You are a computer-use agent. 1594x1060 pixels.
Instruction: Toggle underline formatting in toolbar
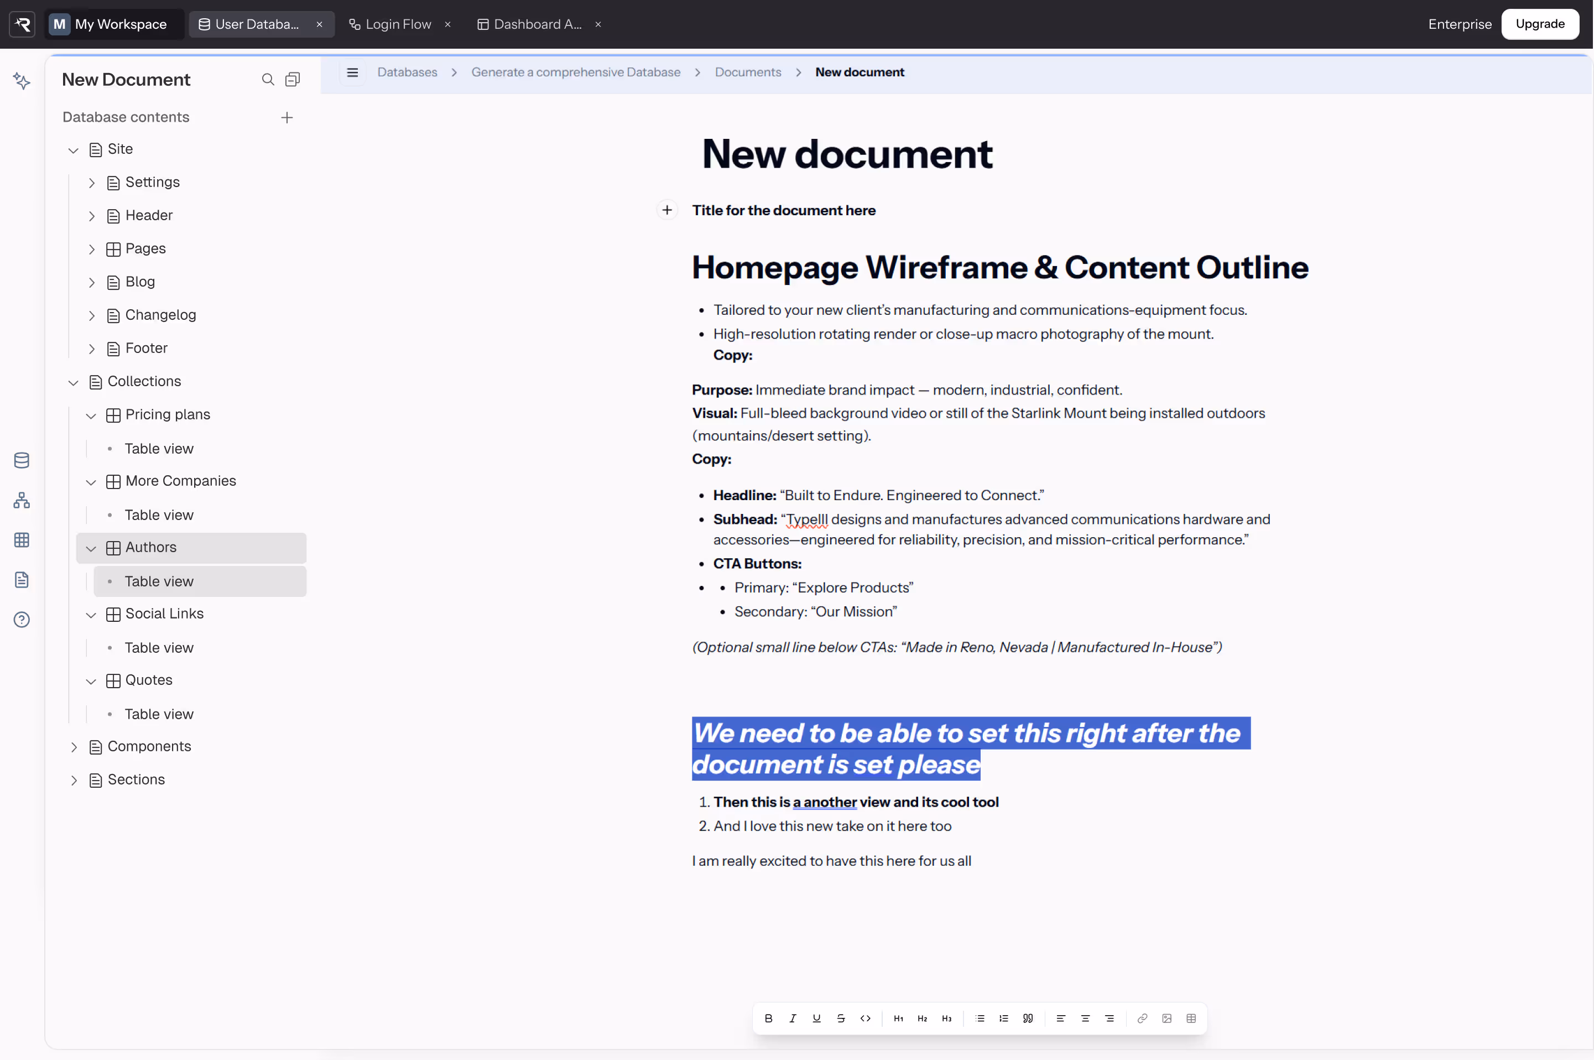click(816, 1018)
